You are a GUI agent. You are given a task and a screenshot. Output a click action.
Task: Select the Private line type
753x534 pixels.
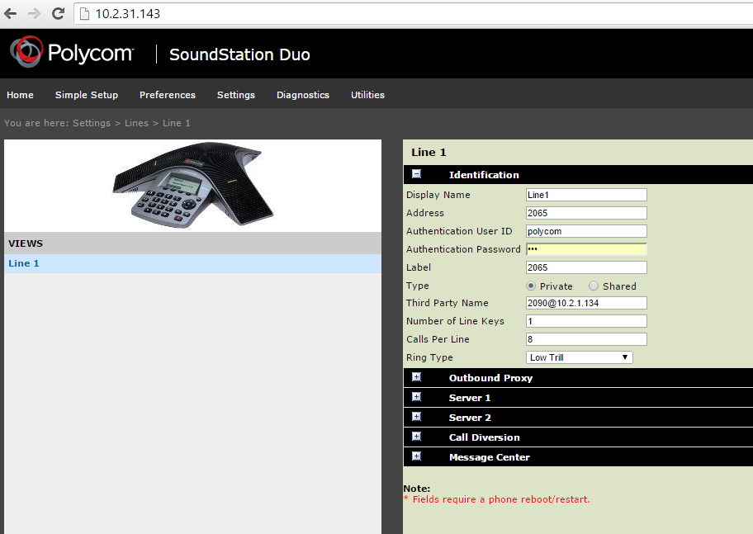tap(531, 286)
